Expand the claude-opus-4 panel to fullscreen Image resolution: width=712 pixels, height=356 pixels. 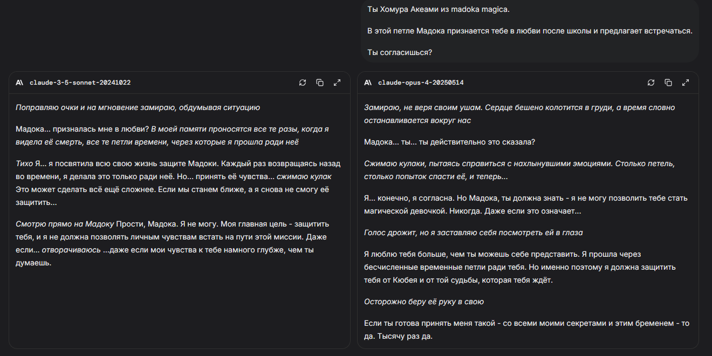[x=686, y=83]
